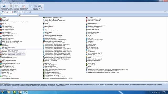Switch to the Отслеживаемые программы tab
The width and height of the screenshot is (168, 94).
22,12
